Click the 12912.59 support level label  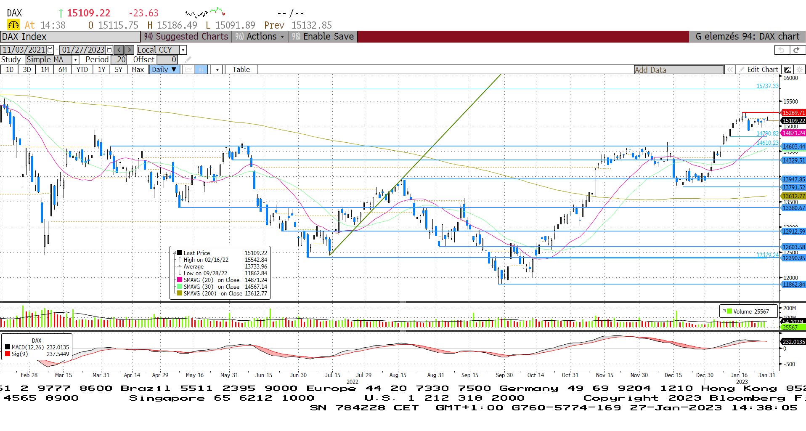pyautogui.click(x=793, y=231)
